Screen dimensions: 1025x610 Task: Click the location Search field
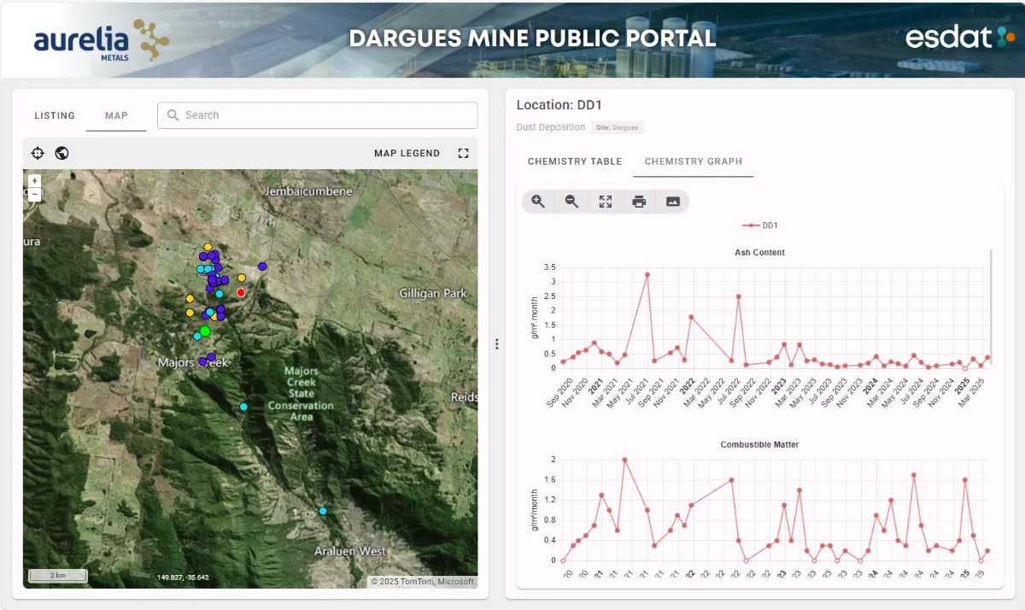pos(325,115)
